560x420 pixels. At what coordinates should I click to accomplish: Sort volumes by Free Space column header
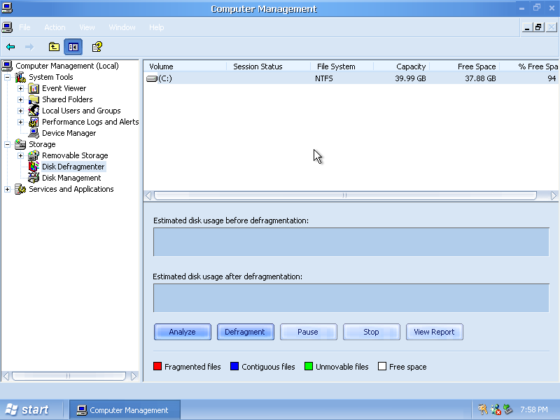pyautogui.click(x=476, y=66)
